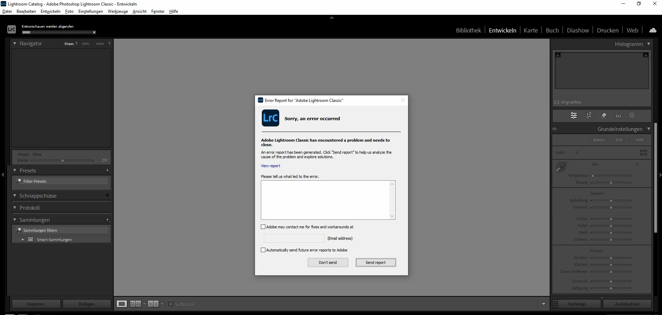Toggle the Originalfoto checkbox
662x315 pixels.
[557, 102]
